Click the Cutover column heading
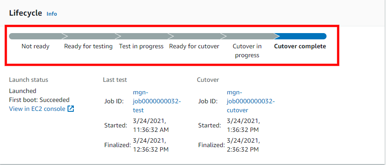 [208, 80]
